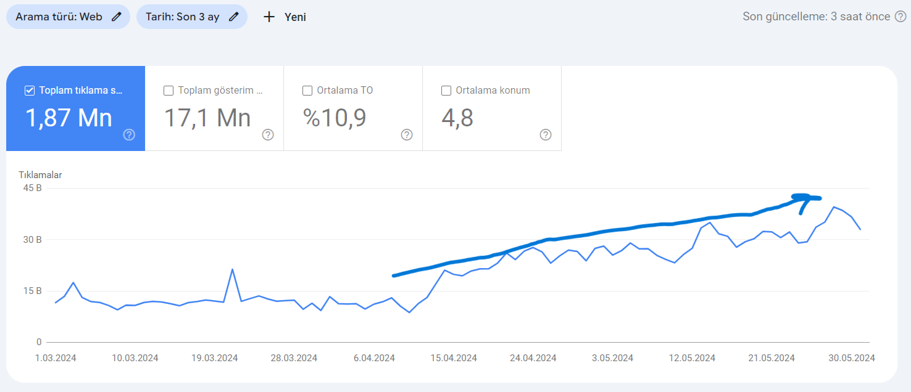Open help icon in Ortalama konum card

[x=546, y=134]
